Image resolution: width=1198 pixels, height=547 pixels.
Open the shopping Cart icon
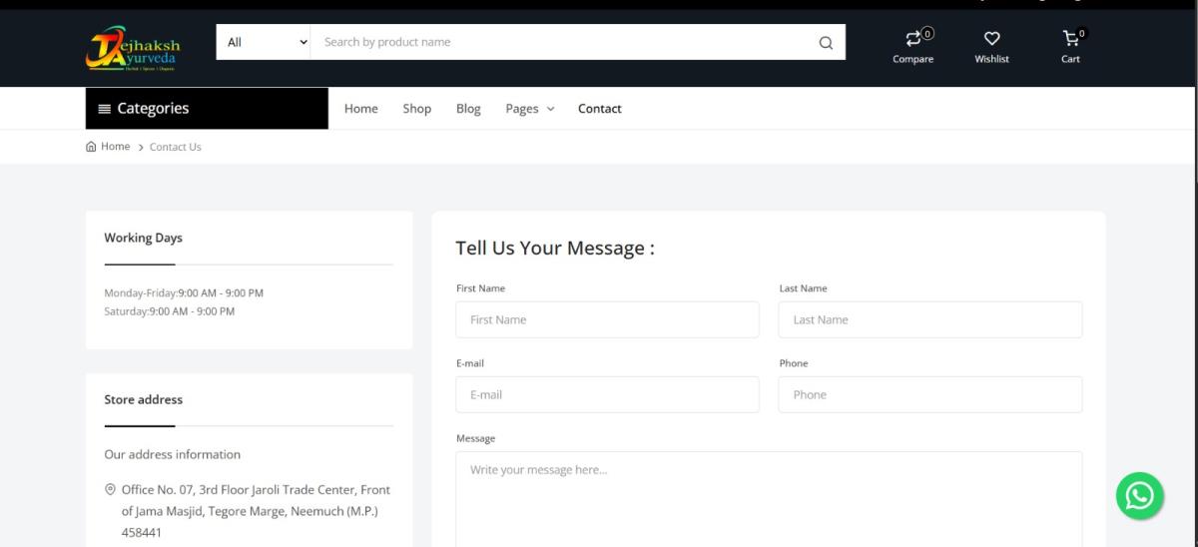tap(1070, 39)
